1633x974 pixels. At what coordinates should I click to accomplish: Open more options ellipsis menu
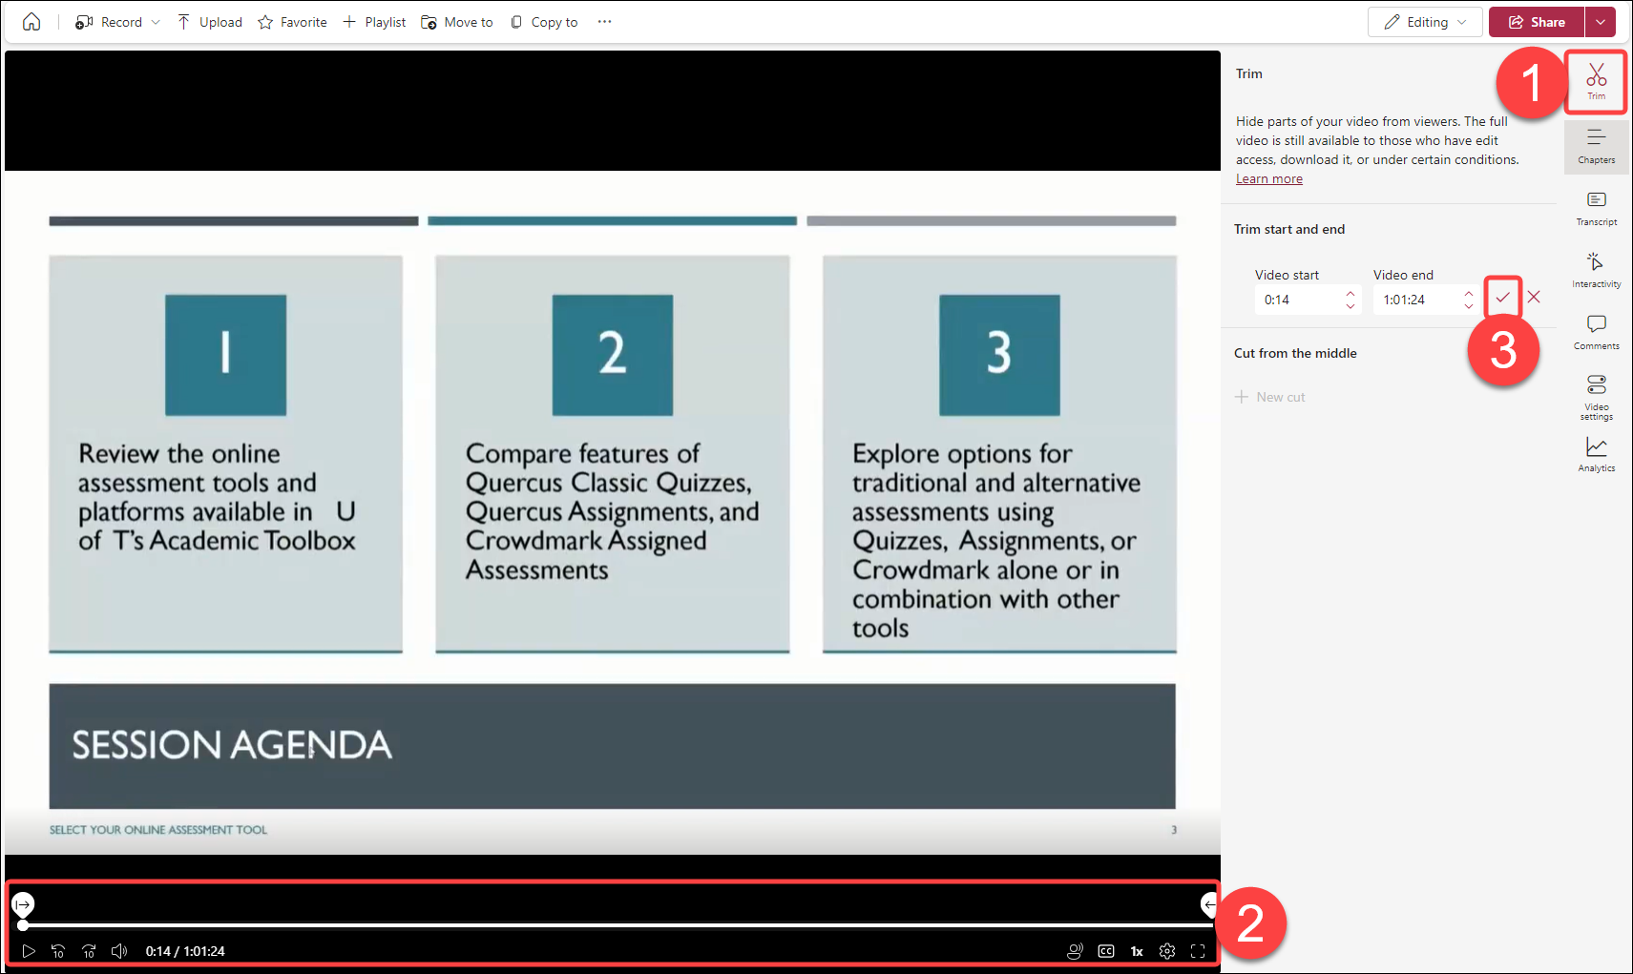click(x=604, y=22)
